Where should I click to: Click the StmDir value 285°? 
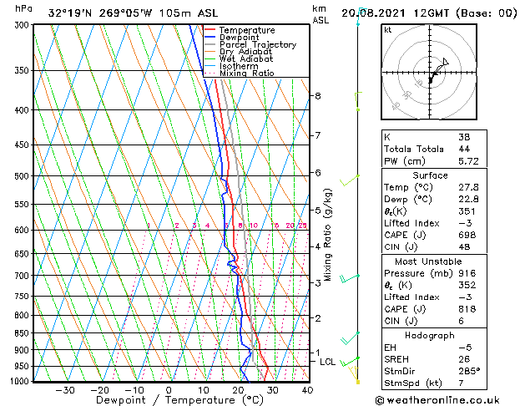[x=469, y=372]
